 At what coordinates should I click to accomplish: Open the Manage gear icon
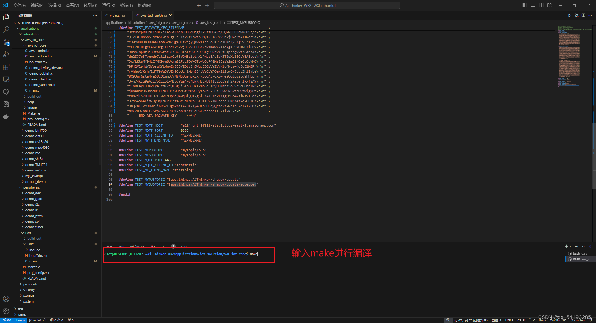pos(6,311)
